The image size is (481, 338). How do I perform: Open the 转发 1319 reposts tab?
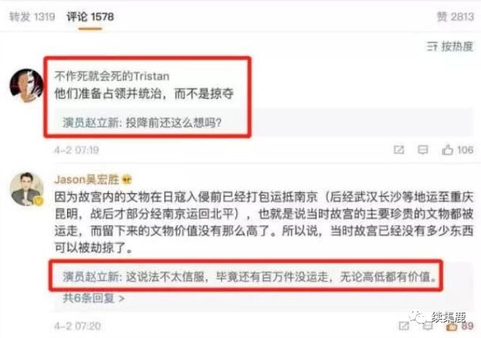pos(32,17)
